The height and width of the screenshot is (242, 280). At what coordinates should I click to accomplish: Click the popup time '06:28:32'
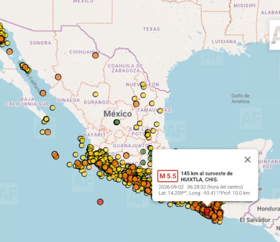coord(197,187)
